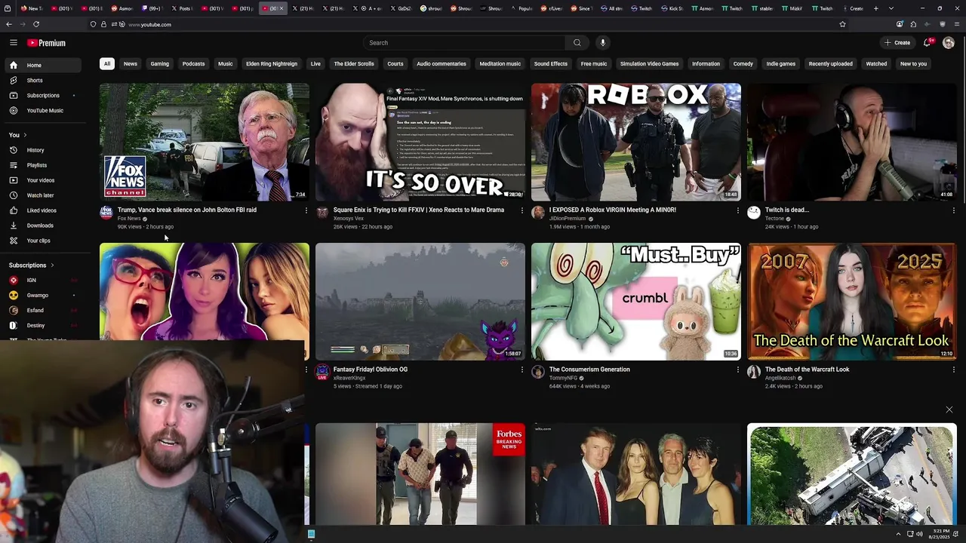Open JidionPremium channel avatar

click(x=538, y=213)
